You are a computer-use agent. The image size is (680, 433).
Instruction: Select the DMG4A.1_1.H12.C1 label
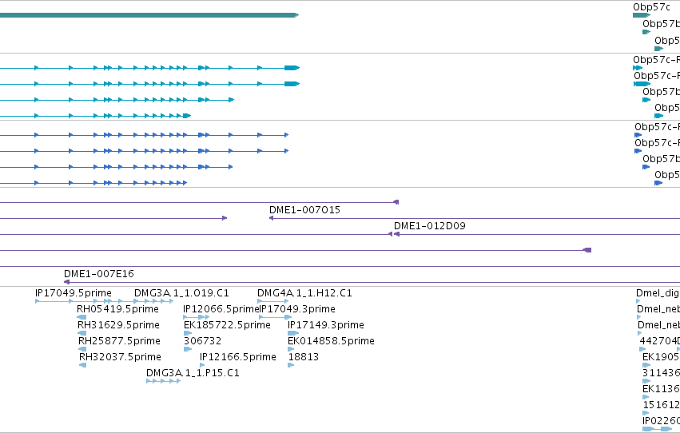(x=305, y=293)
